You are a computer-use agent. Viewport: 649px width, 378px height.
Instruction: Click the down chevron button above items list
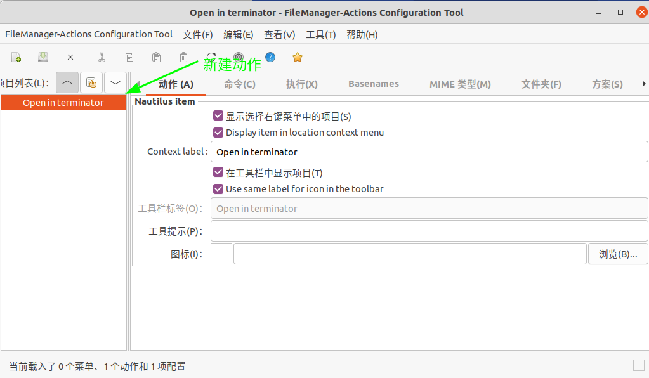tap(115, 83)
